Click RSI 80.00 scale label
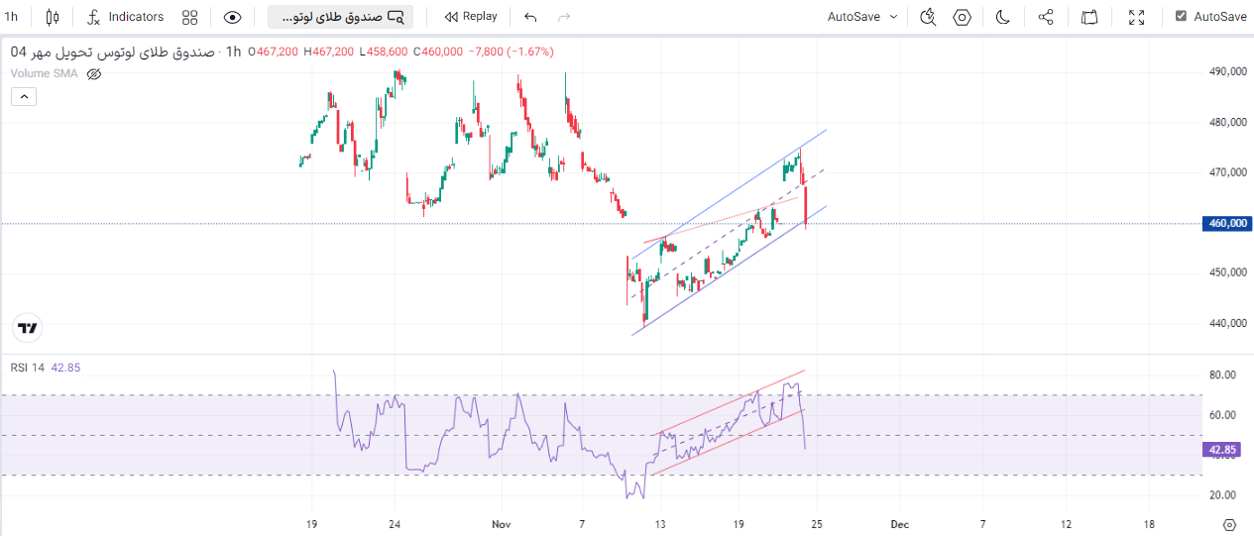Viewport: 1254px width, 536px height. pyautogui.click(x=1223, y=375)
